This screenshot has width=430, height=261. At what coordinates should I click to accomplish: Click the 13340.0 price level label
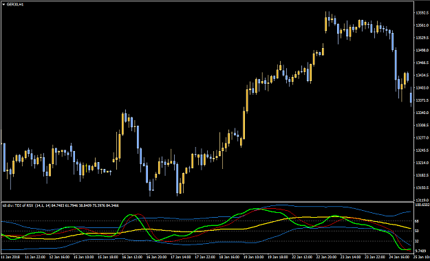[422, 113]
